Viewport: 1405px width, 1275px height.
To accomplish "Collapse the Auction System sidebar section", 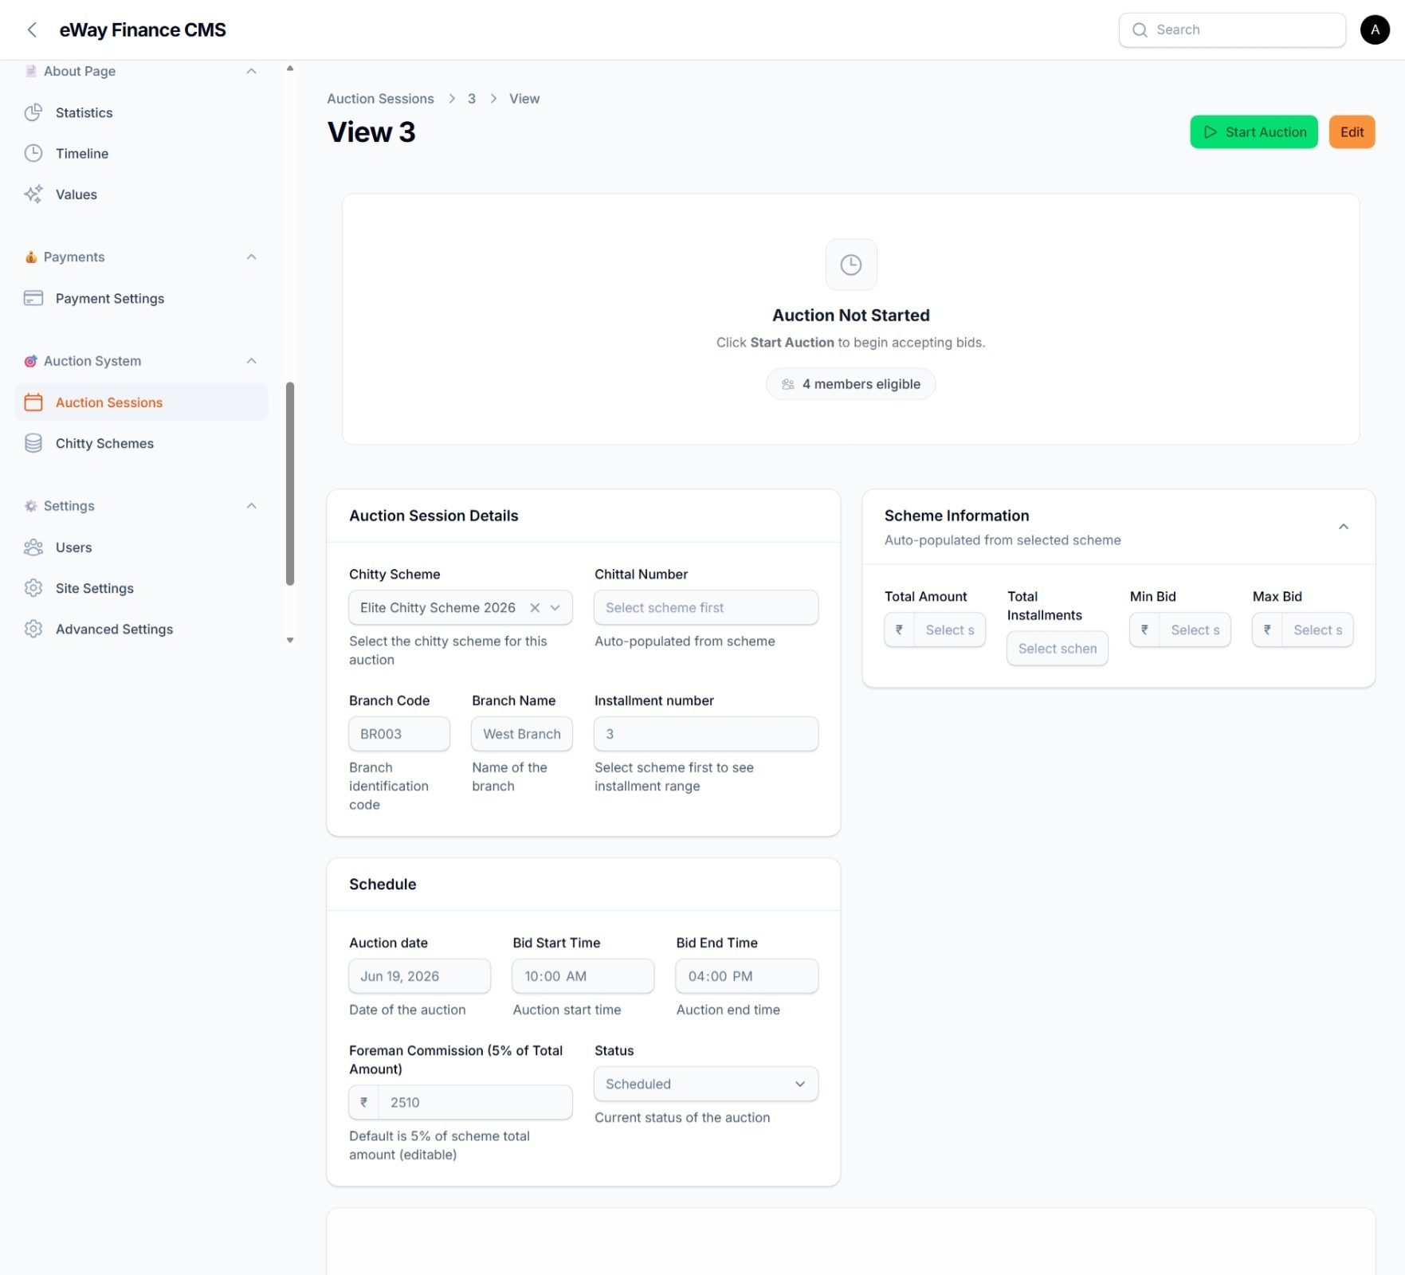I will click(x=251, y=361).
